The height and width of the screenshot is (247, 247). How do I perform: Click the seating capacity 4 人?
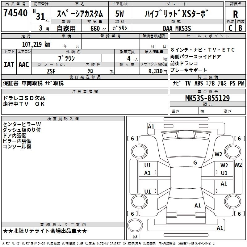[x=133, y=58]
